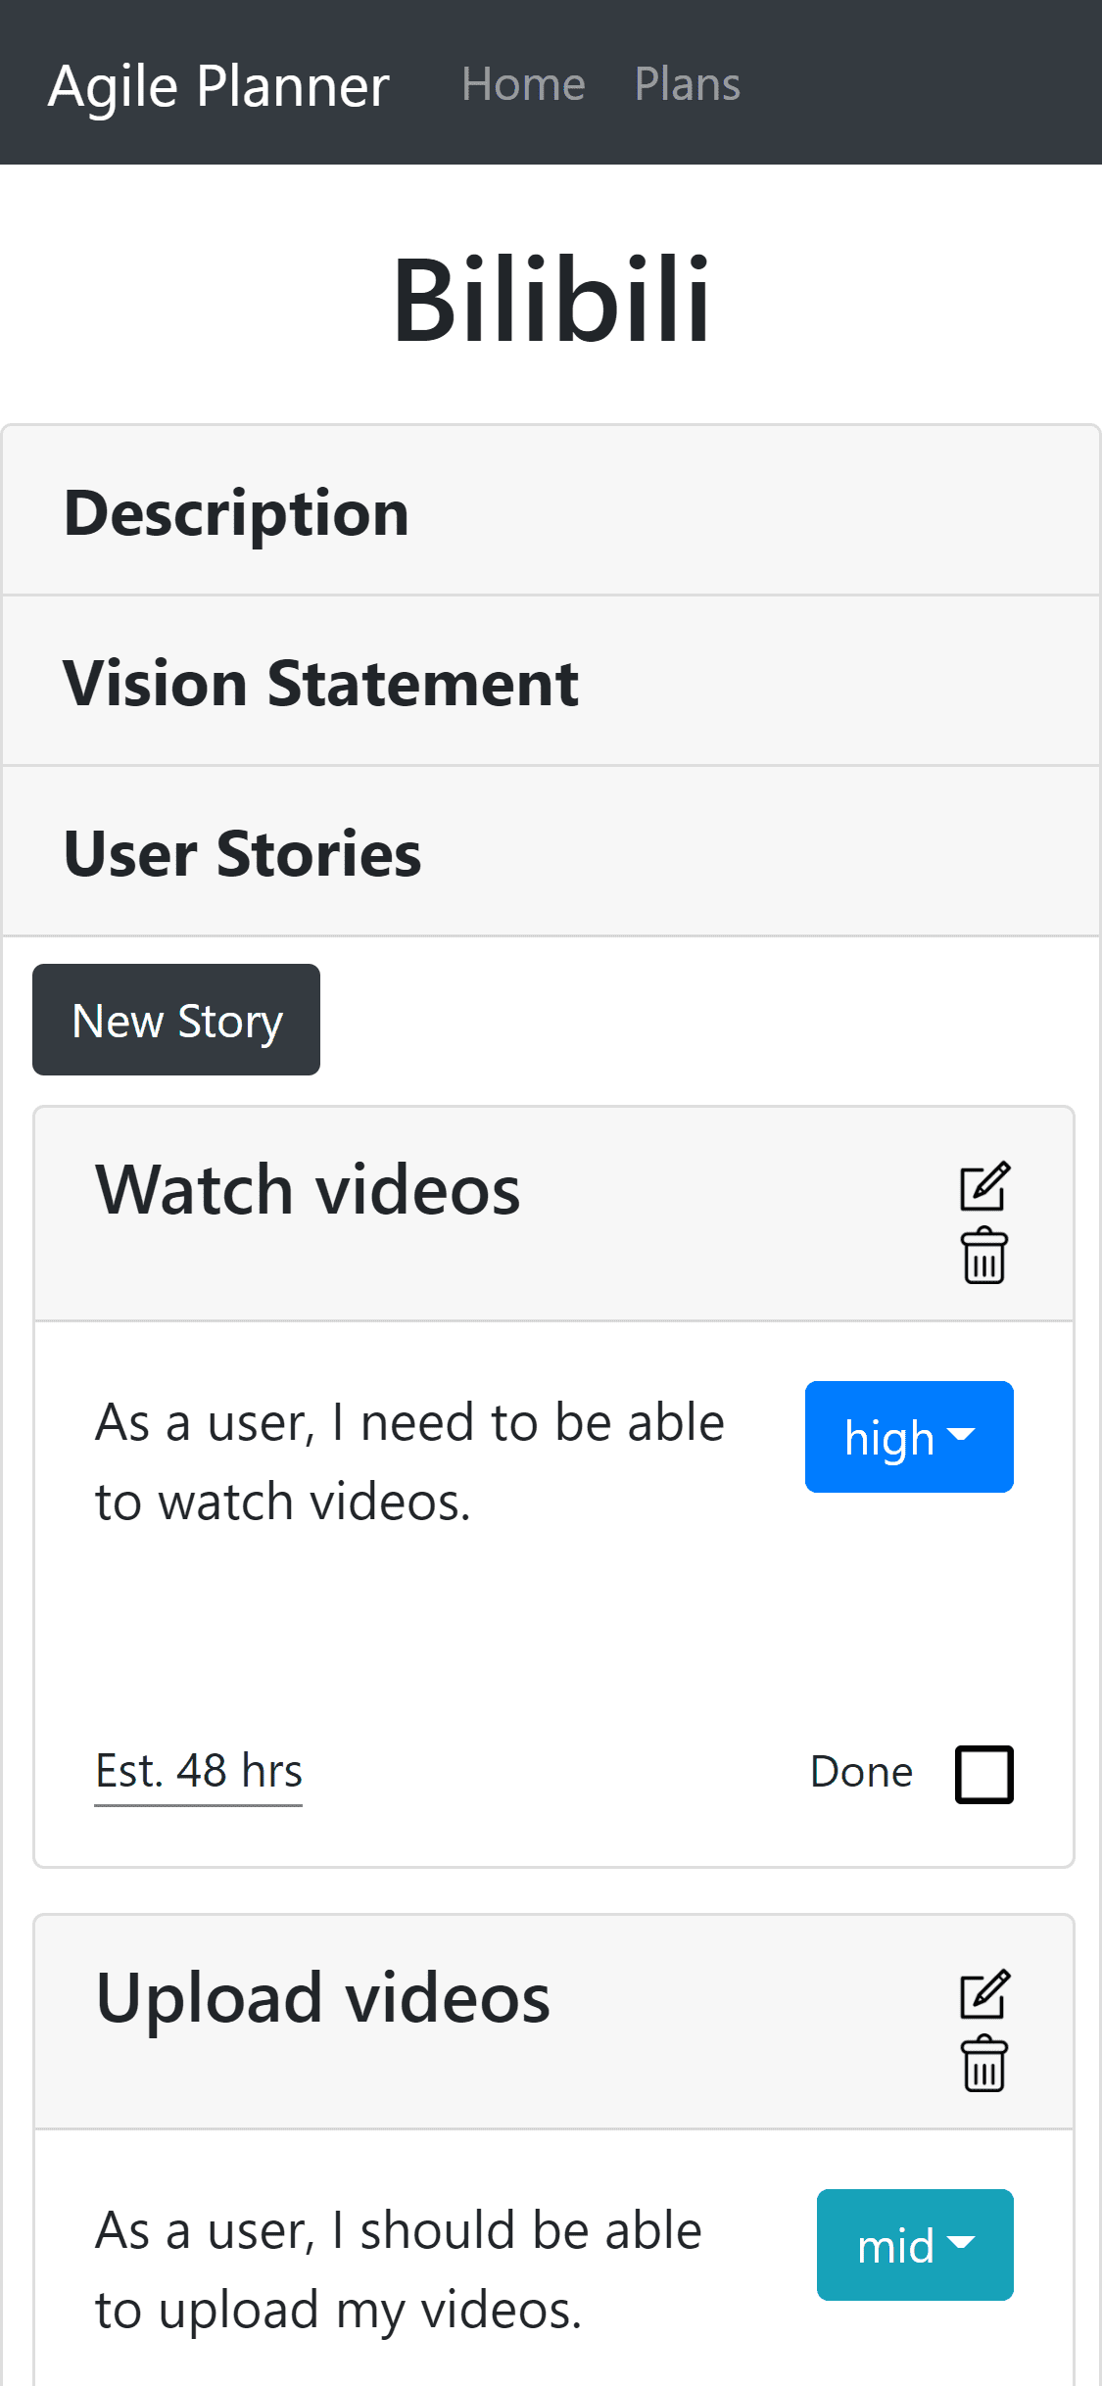Go to the Home page
The width and height of the screenshot is (1102, 2386).
[523, 84]
